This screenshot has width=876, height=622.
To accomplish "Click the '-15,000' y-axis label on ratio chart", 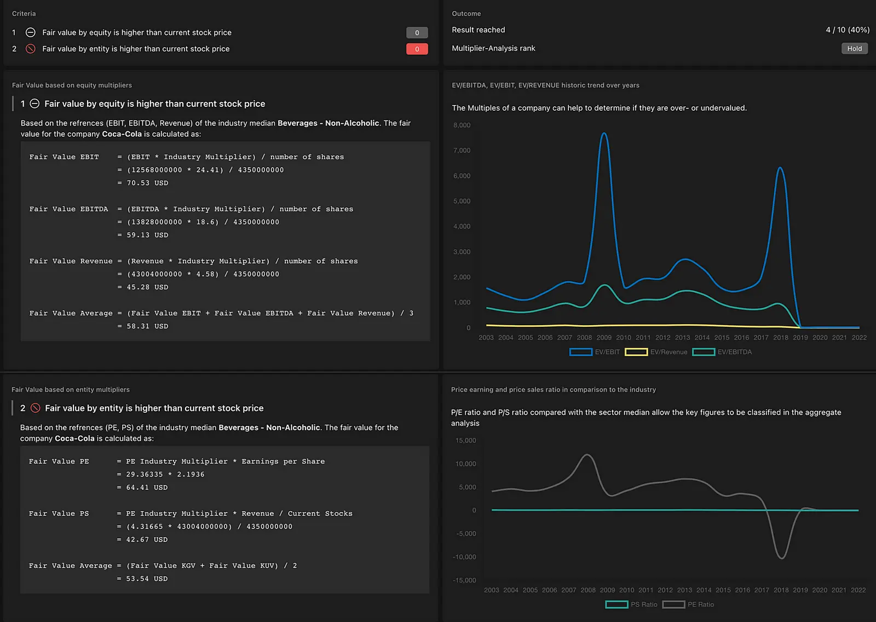I will tap(464, 580).
